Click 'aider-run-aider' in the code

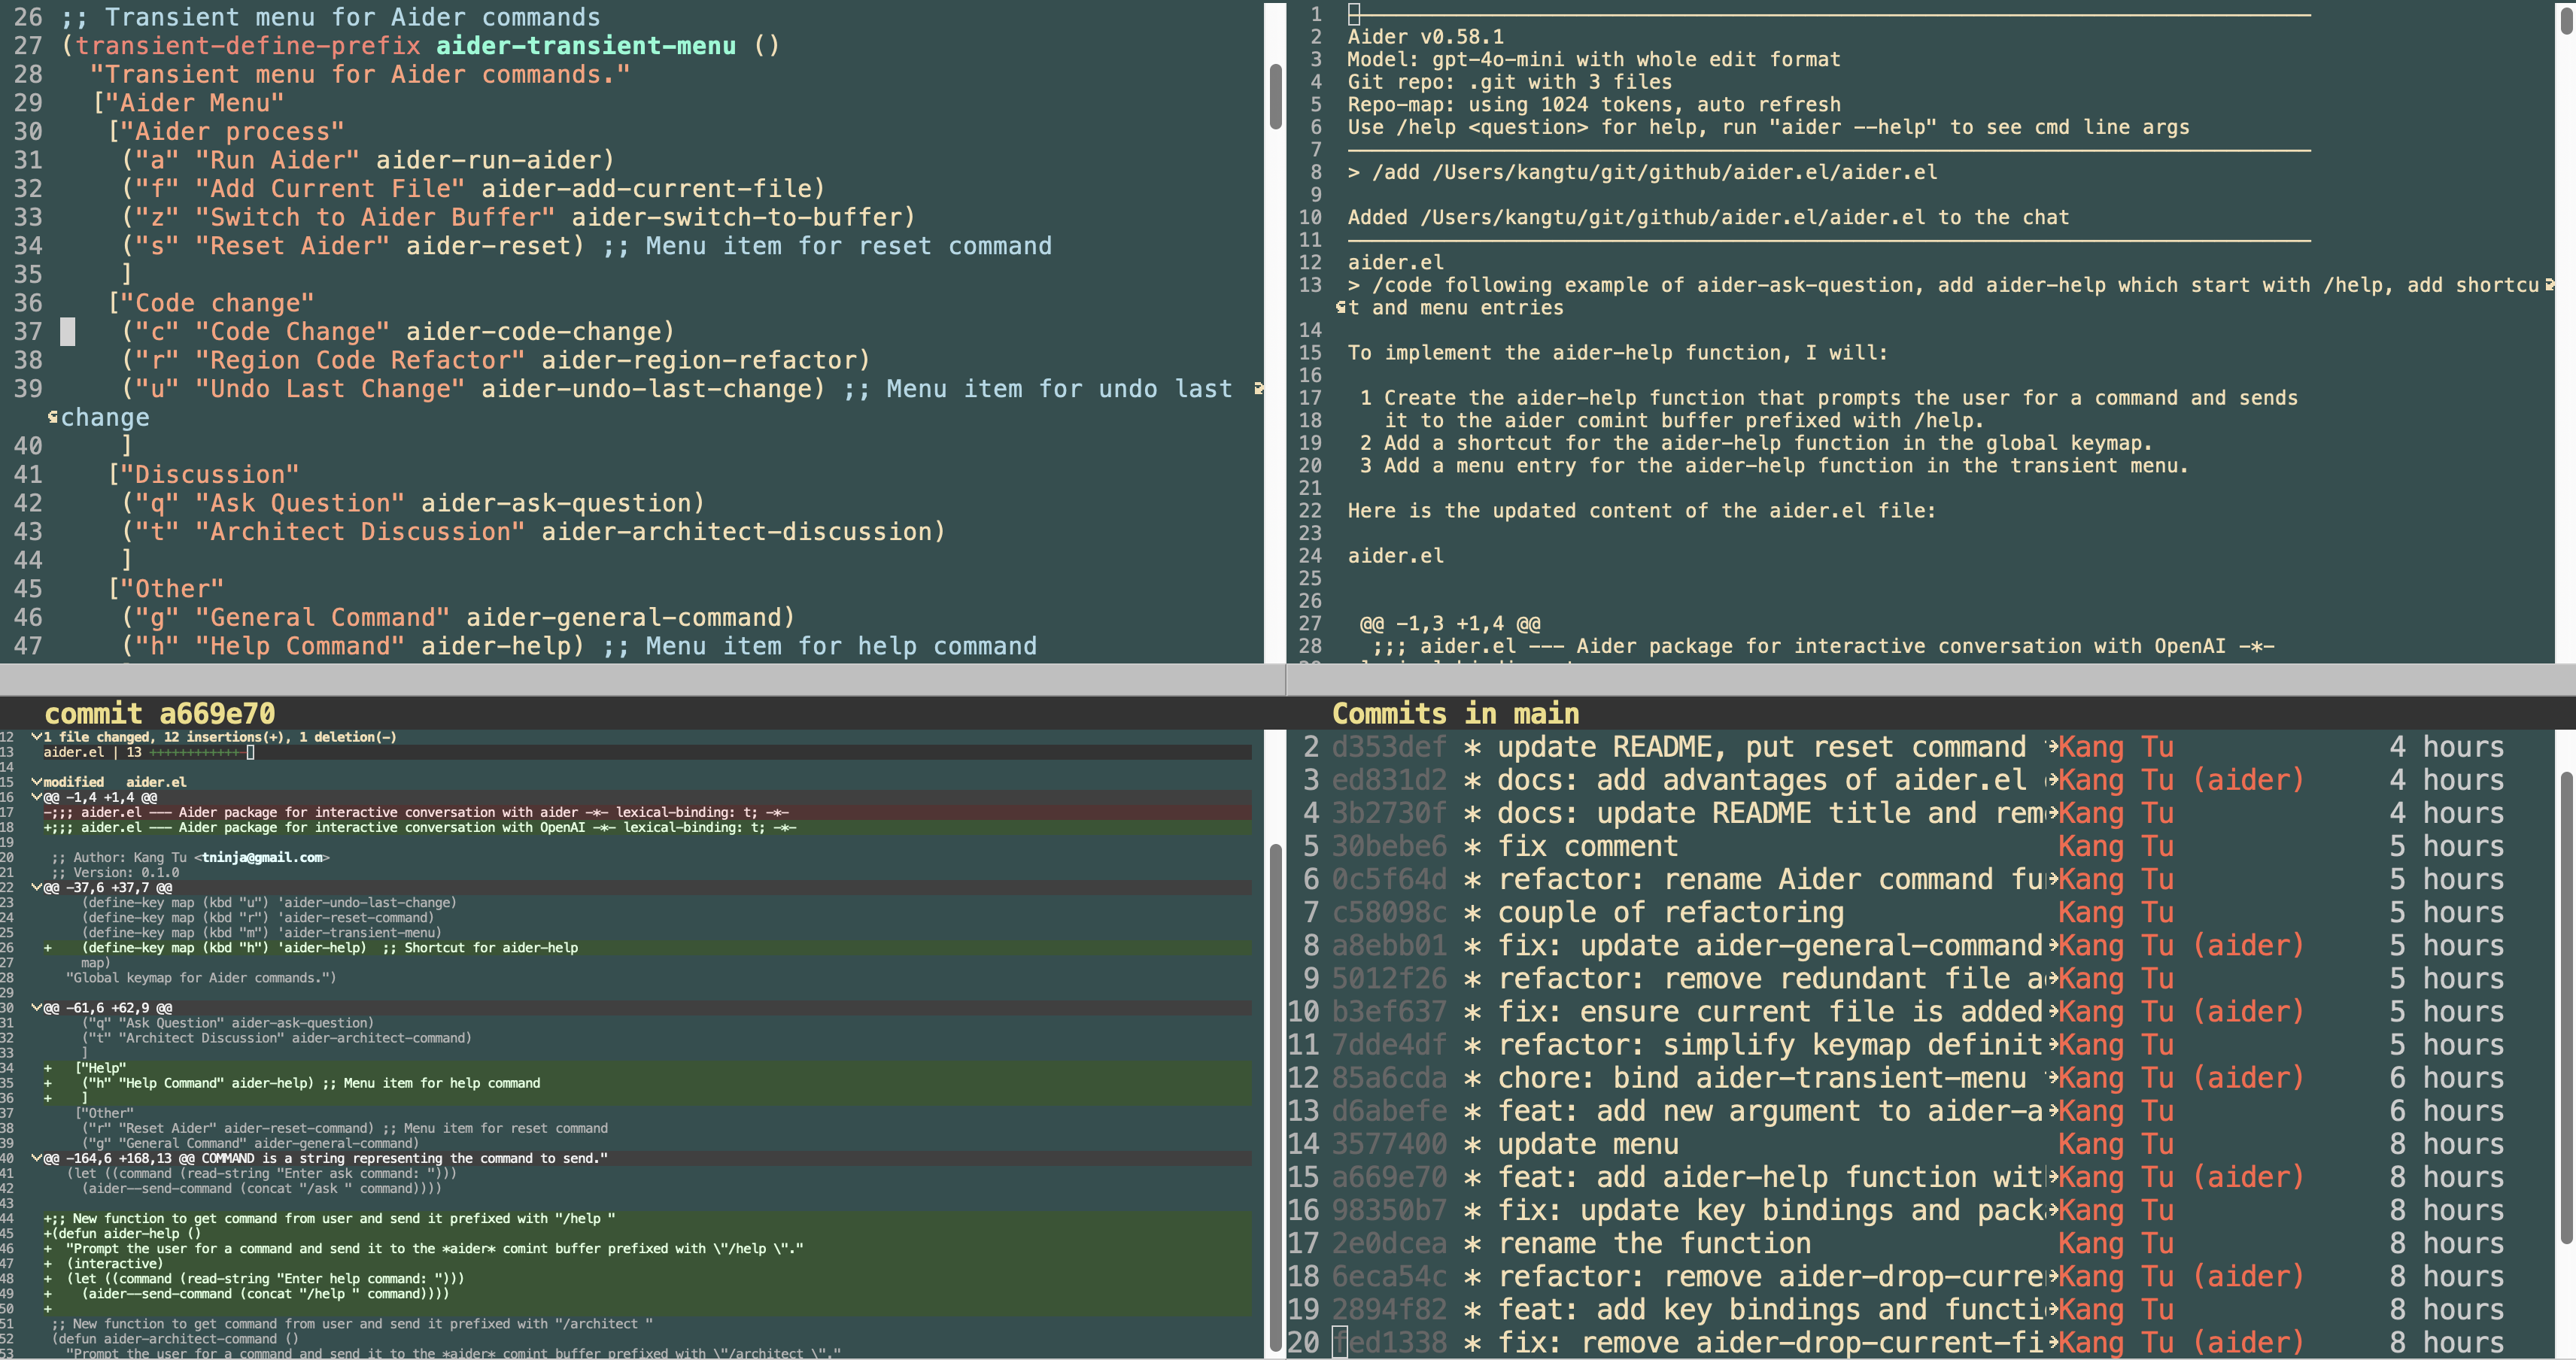coord(488,160)
